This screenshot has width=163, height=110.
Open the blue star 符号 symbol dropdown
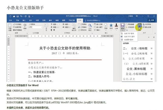pyautogui.click(x=111, y=27)
